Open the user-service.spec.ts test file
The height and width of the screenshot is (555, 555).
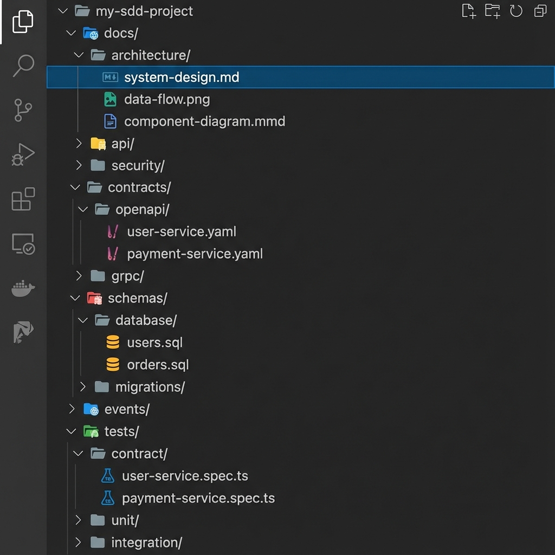point(185,475)
